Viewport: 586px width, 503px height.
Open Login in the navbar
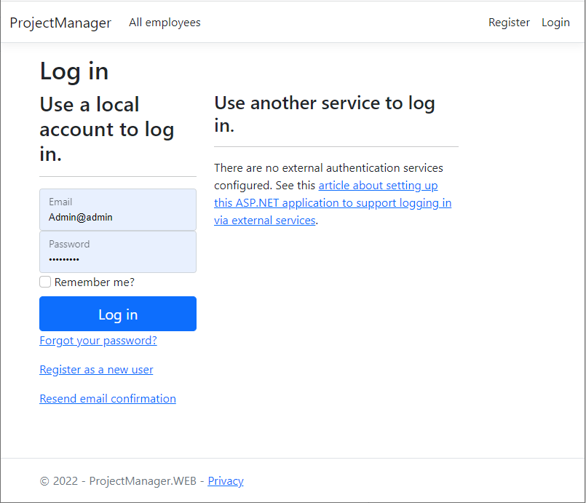click(x=555, y=23)
